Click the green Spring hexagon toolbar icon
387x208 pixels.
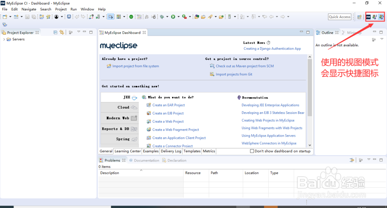(131, 17)
